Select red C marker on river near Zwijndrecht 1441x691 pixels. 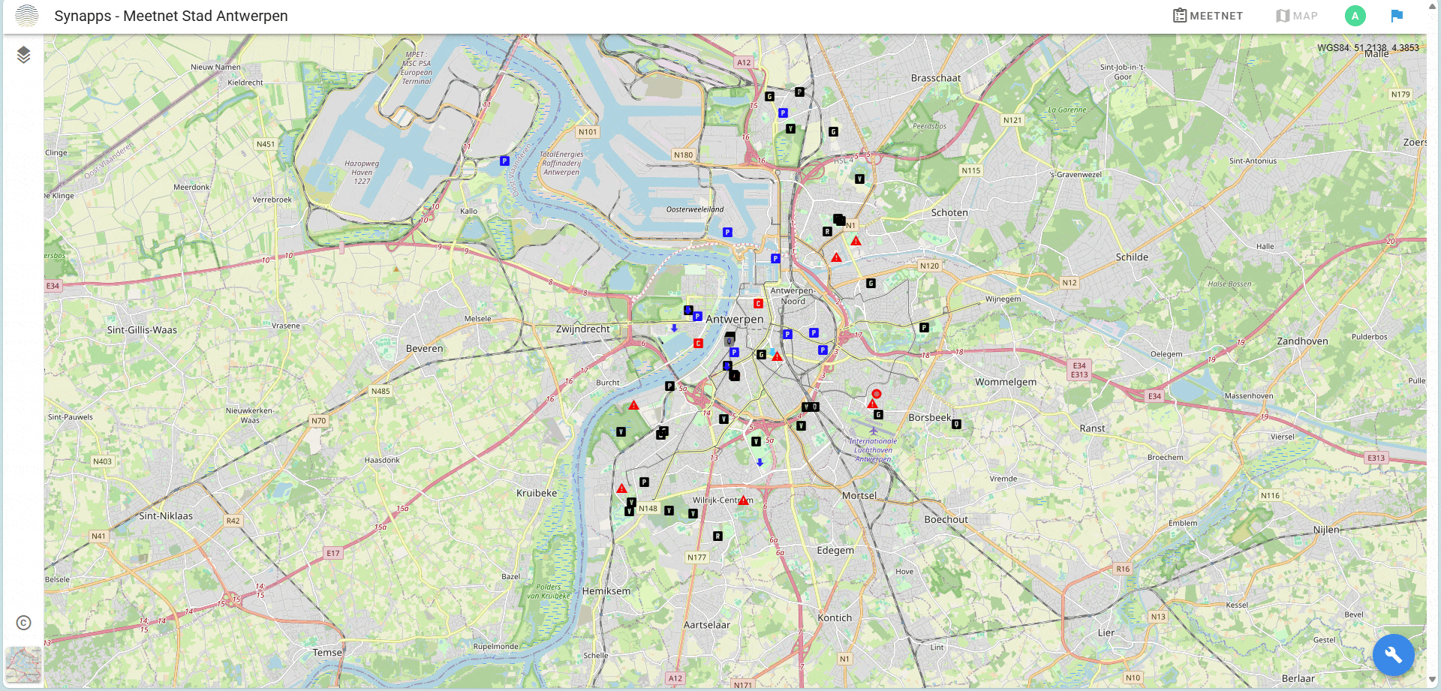698,344
